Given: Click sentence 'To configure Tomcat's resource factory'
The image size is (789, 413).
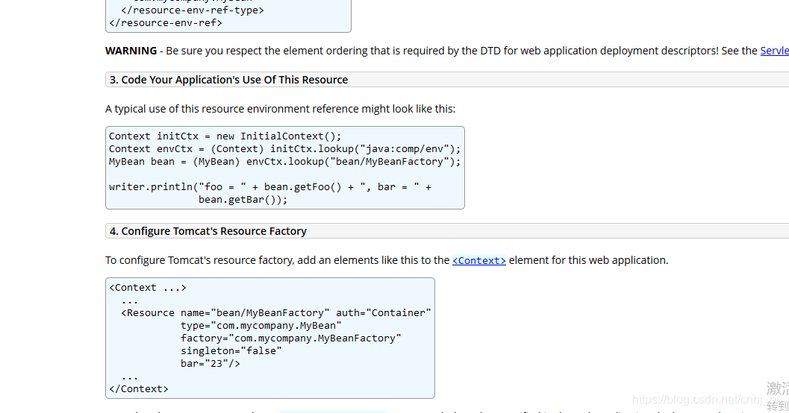Looking at the screenshot, I should pos(387,260).
